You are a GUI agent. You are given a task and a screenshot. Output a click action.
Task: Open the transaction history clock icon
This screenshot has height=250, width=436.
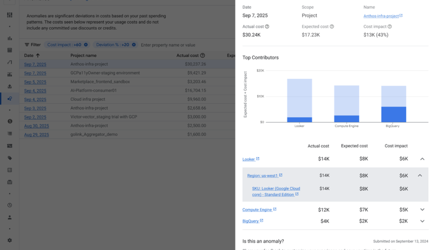9,205
